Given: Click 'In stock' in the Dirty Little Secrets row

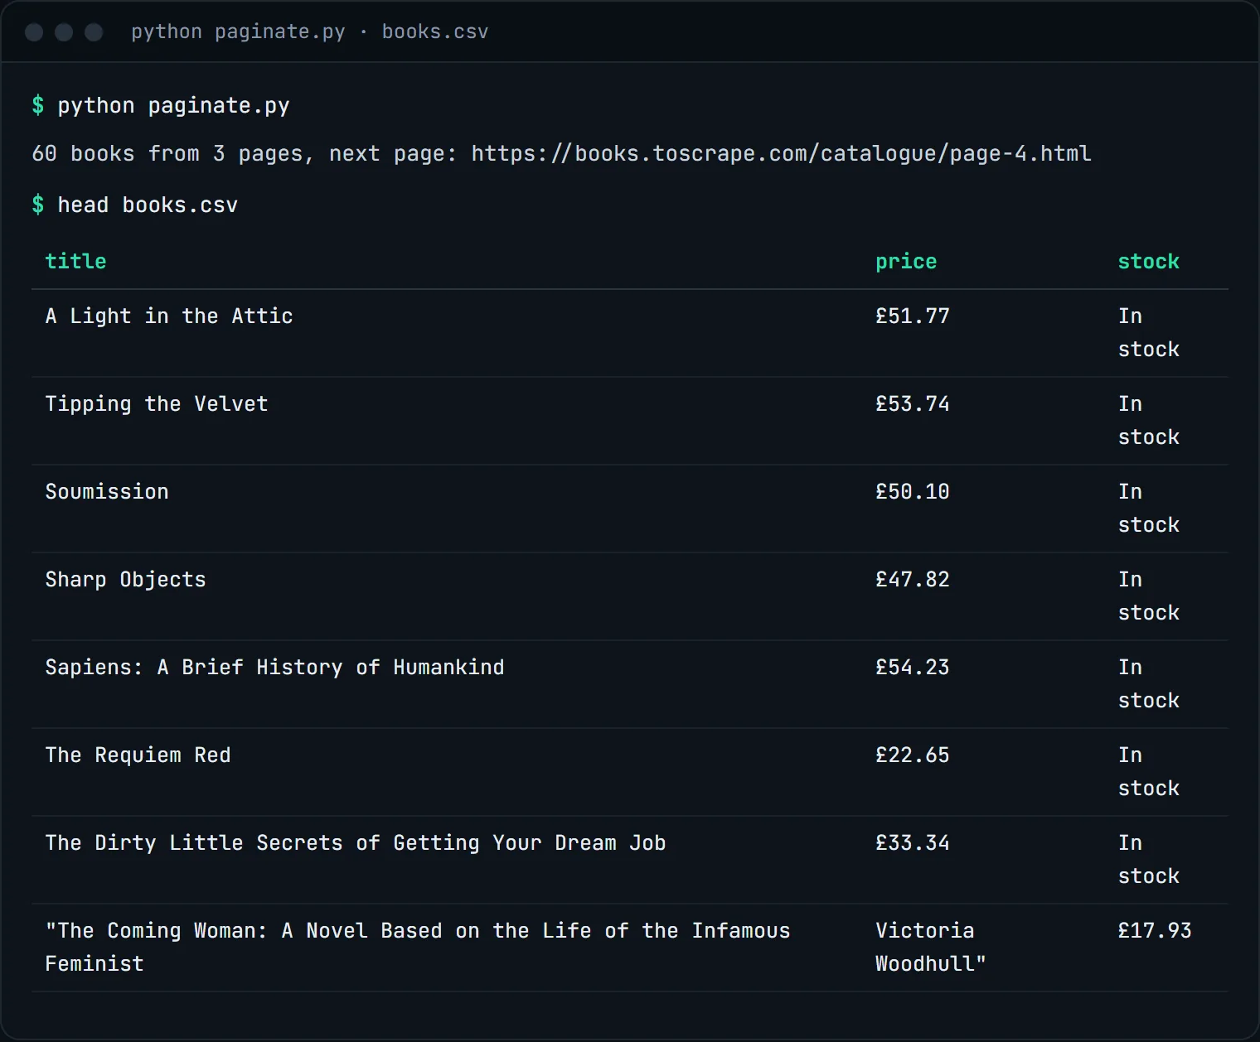Looking at the screenshot, I should (1149, 860).
